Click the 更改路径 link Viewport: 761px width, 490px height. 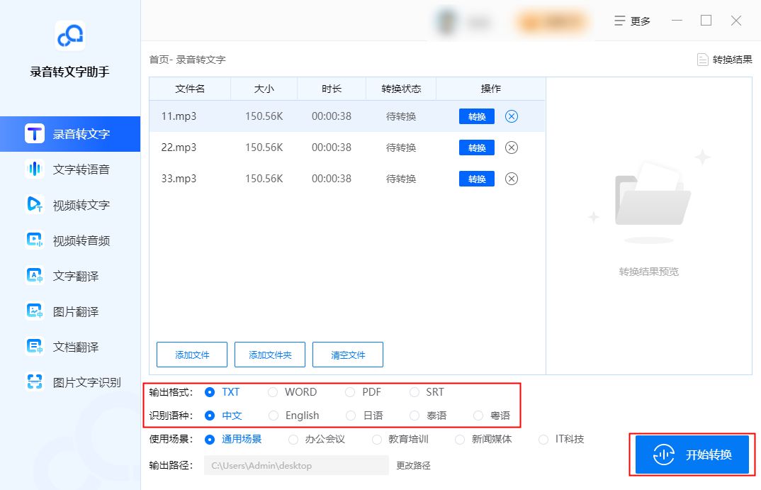[413, 465]
